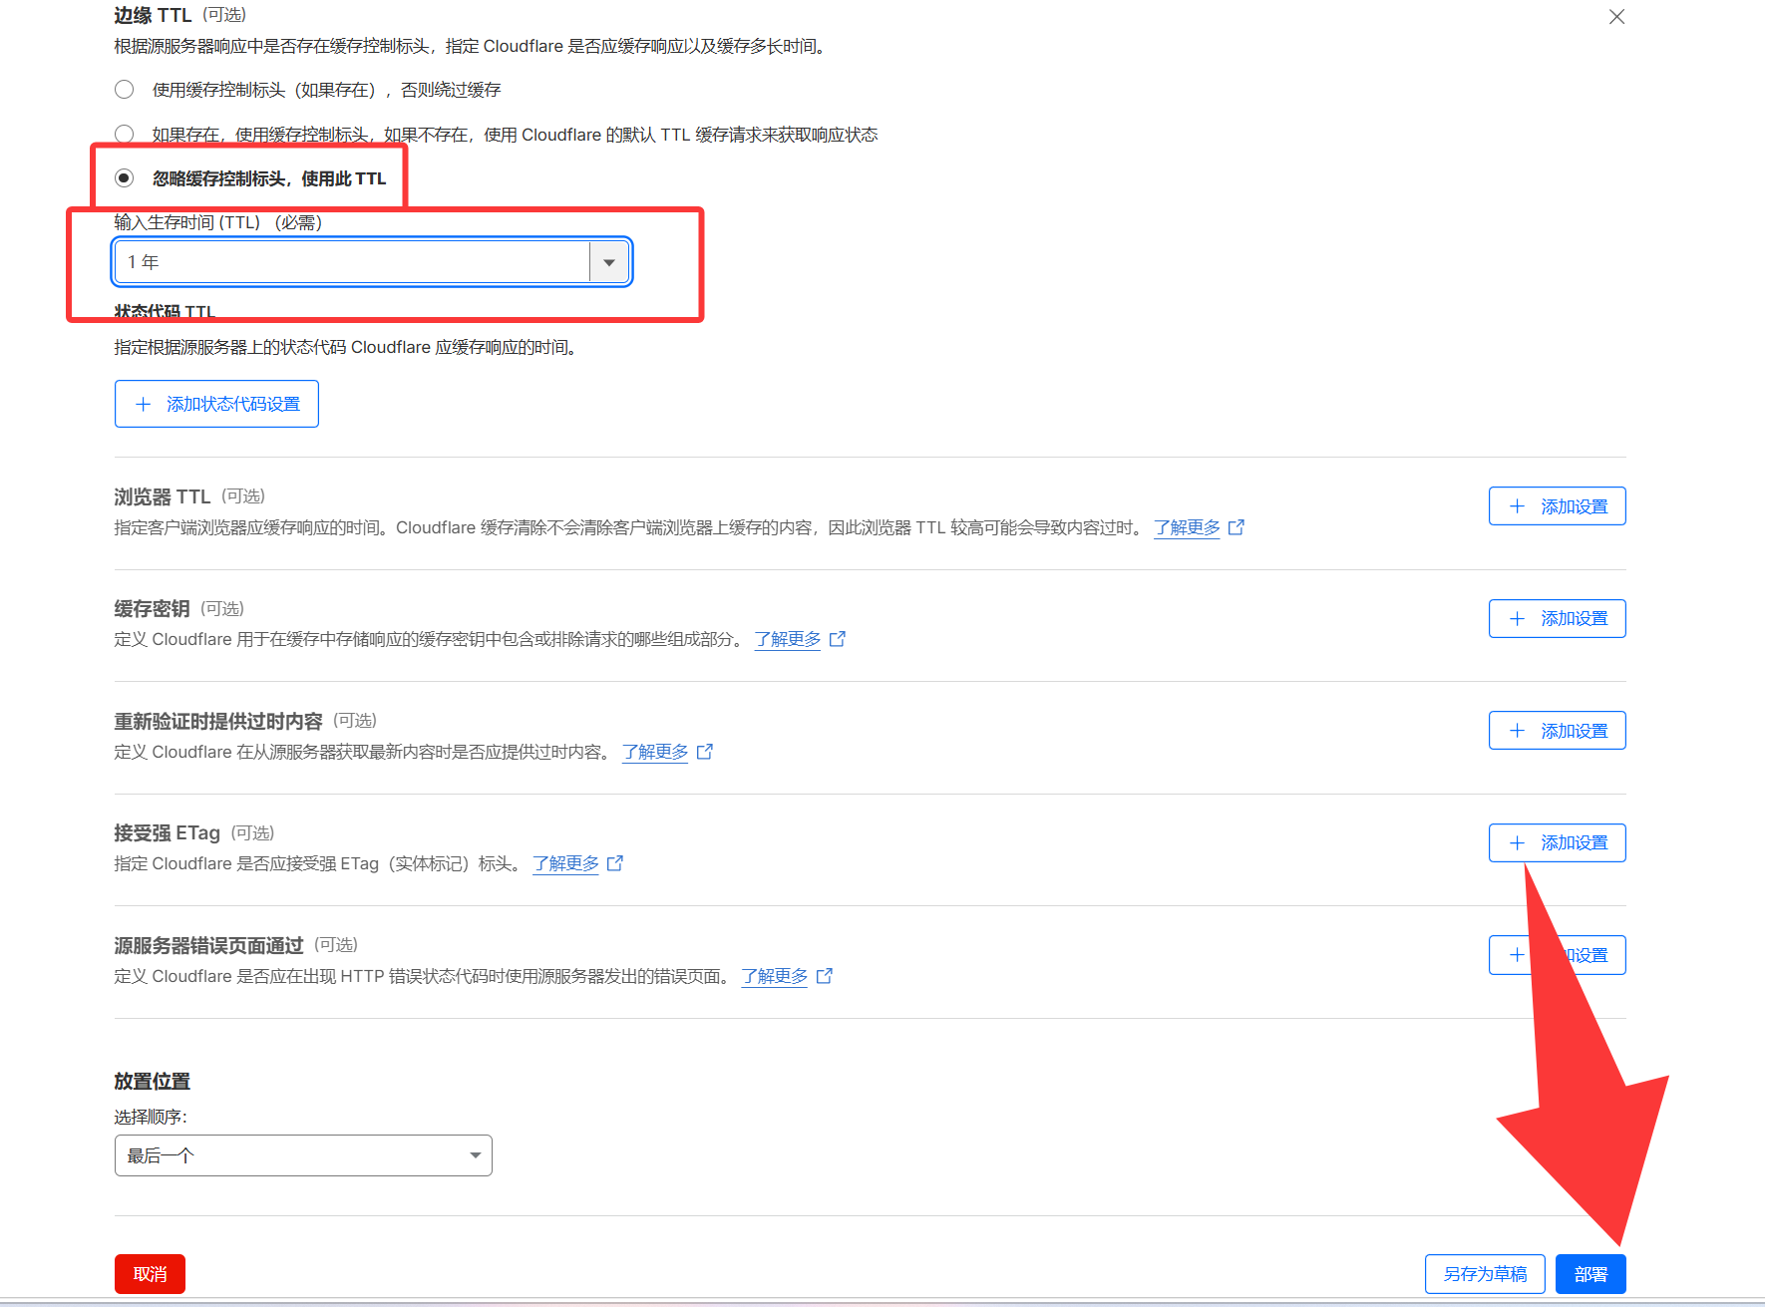Click external link icon in 源服务器错误页面通过 row
The width and height of the screenshot is (1765, 1307).
pos(825,976)
